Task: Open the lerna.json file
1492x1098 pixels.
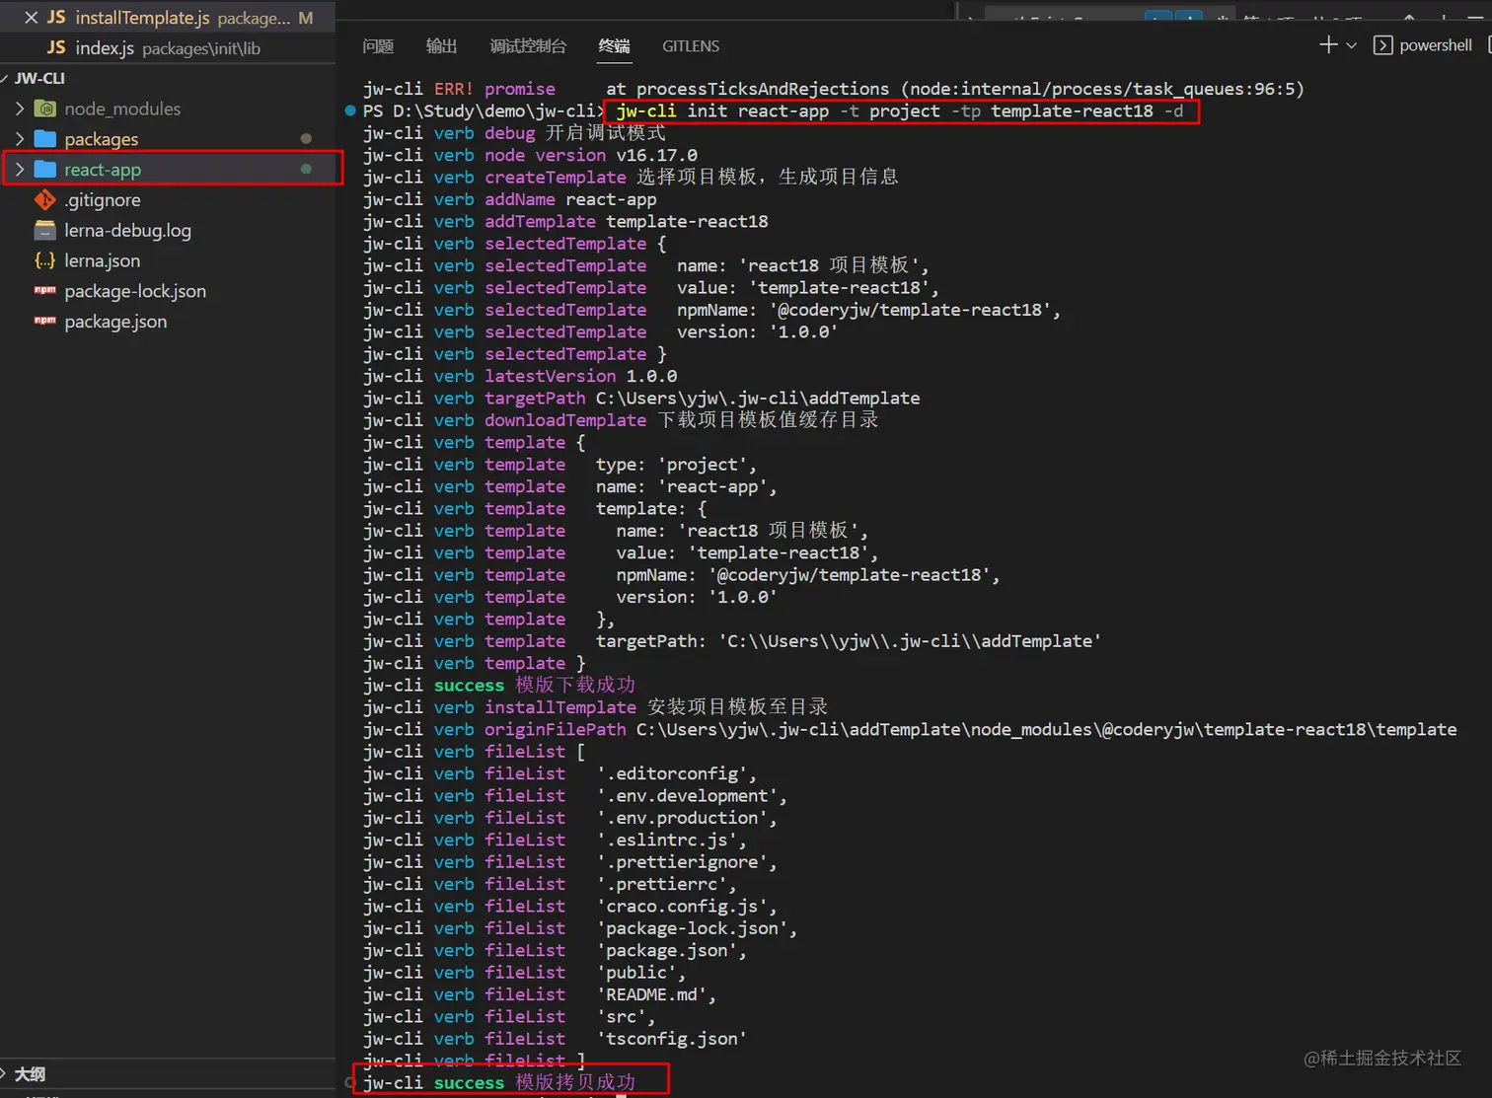Action: [x=103, y=261]
